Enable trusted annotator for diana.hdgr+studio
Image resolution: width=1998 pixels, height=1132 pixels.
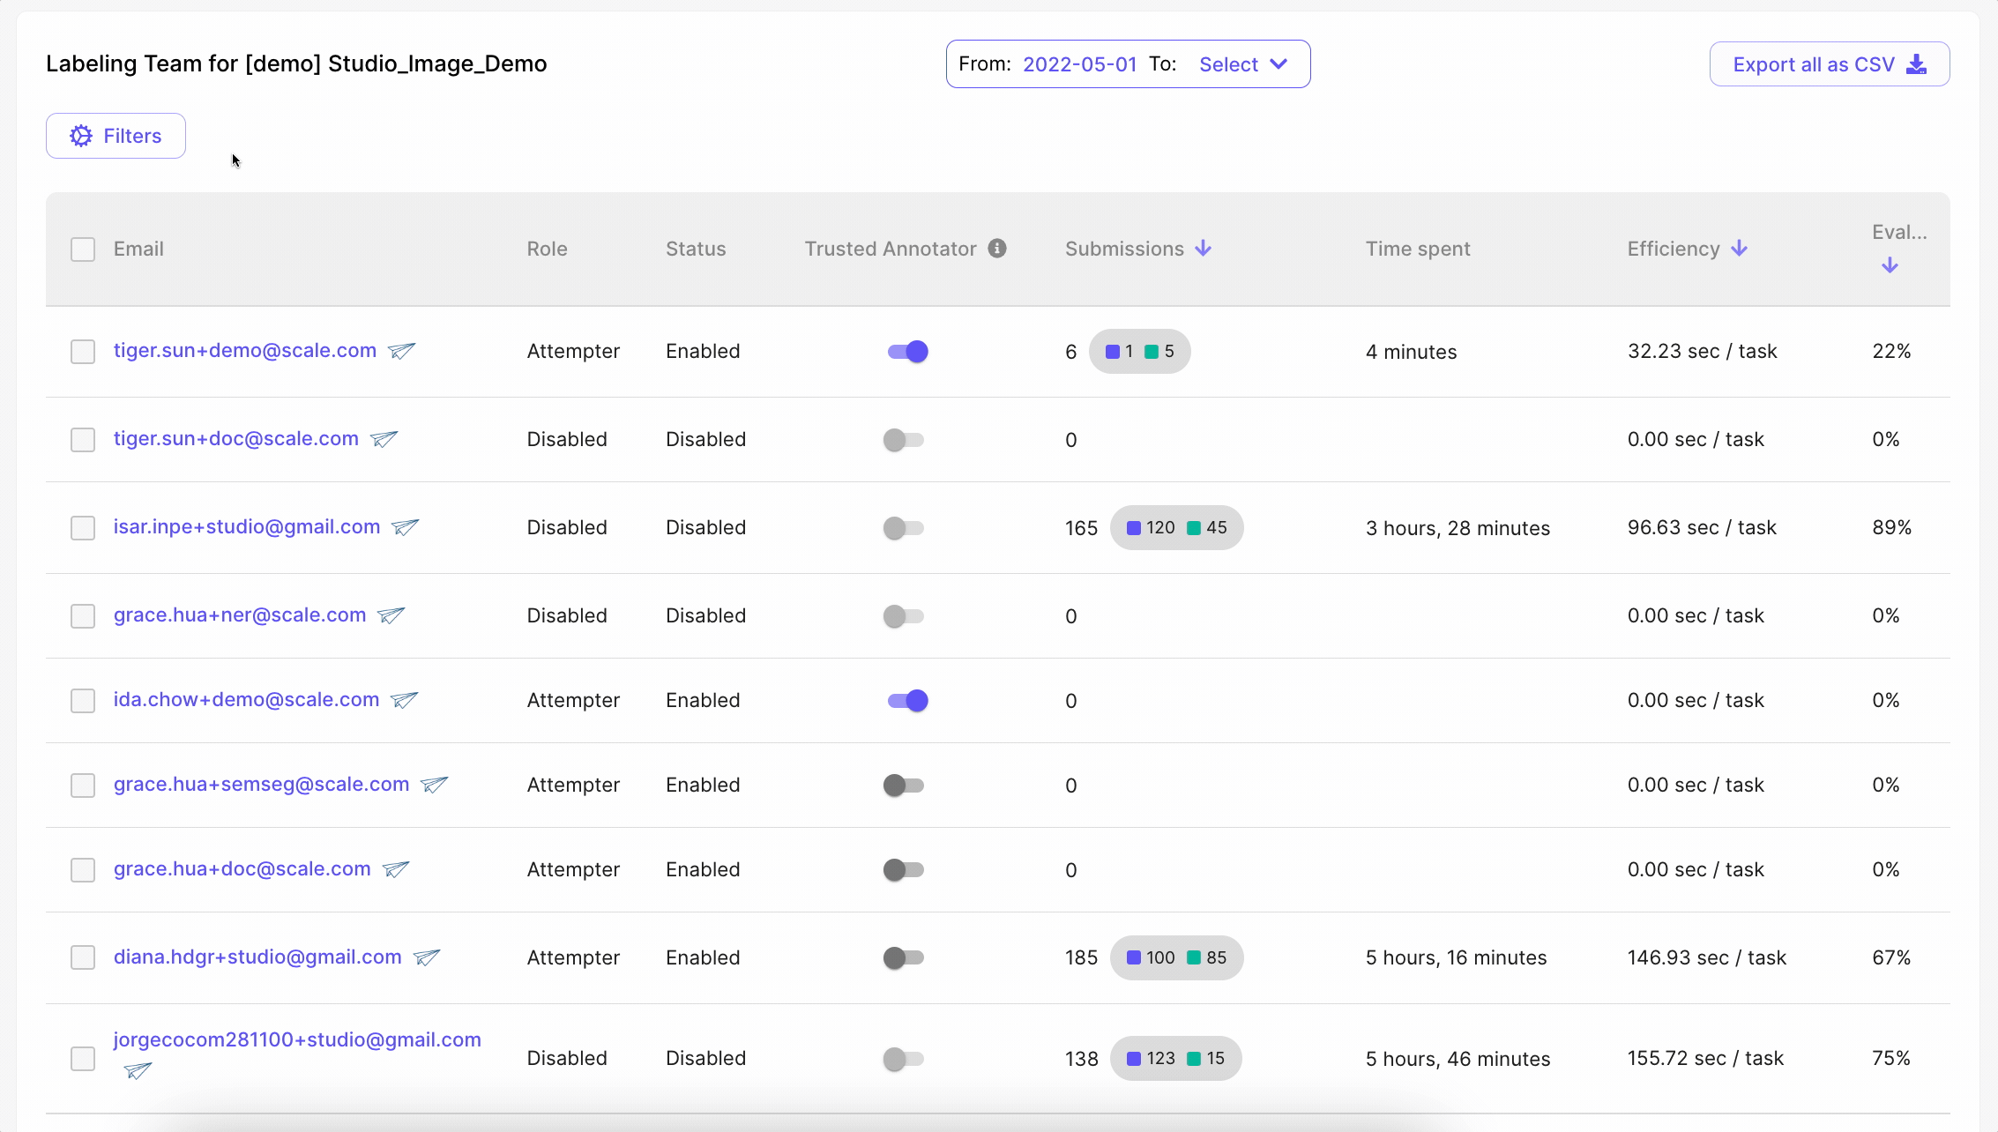(904, 957)
